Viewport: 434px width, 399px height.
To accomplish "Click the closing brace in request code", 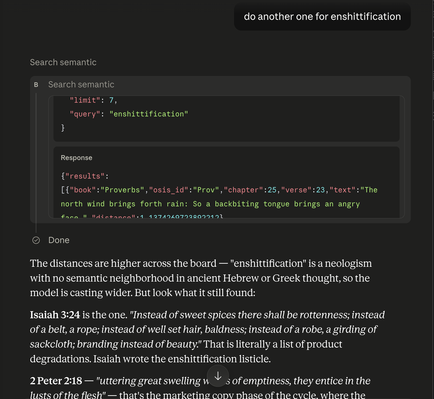I will (x=63, y=128).
